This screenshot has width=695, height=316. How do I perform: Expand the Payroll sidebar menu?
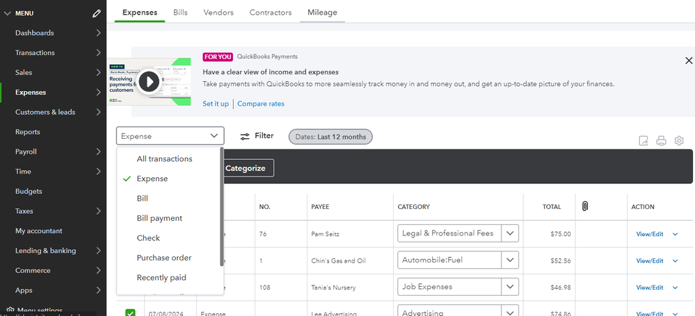coord(99,151)
